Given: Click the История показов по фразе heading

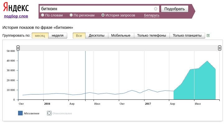Looking at the screenshot, I should point(38,27).
